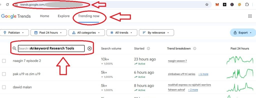Image resolution: width=256 pixels, height=98 pixels.
Task: Click the dawid malan trend
Action: [22, 87]
